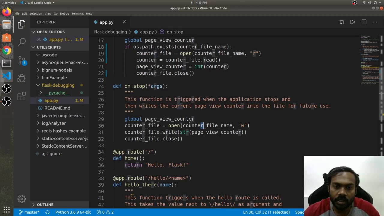Collapse the flask-debugging folder

pos(59,85)
